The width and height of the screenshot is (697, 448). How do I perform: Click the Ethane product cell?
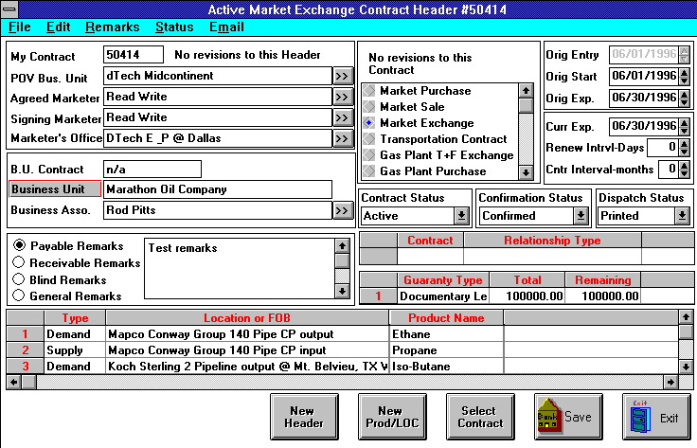[x=446, y=334]
